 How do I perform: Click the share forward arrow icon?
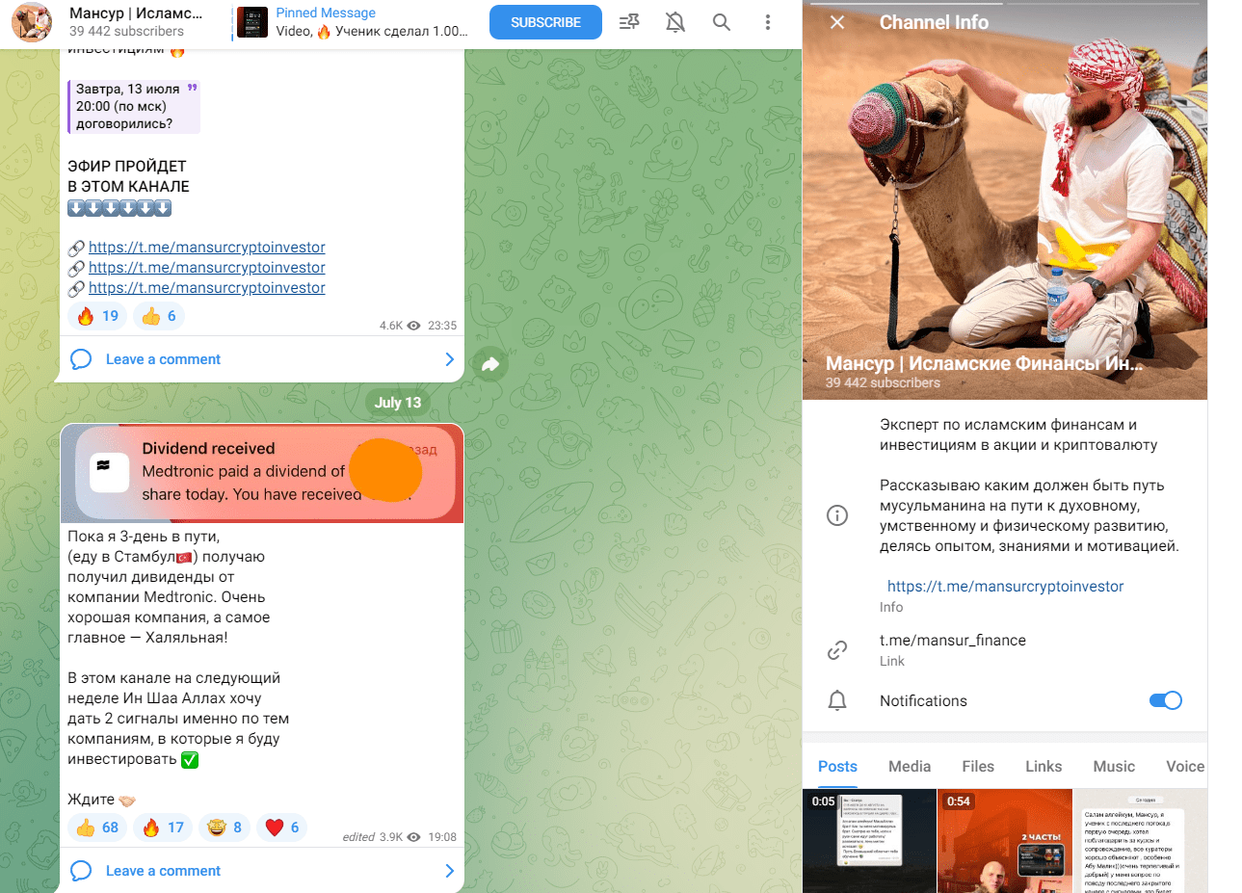pyautogui.click(x=490, y=364)
